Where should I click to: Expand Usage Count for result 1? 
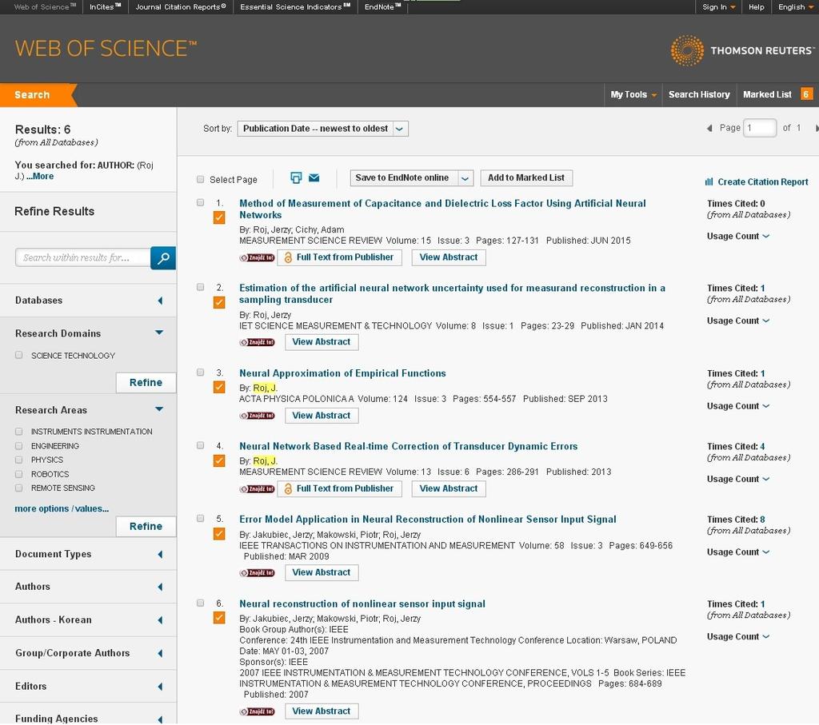738,237
